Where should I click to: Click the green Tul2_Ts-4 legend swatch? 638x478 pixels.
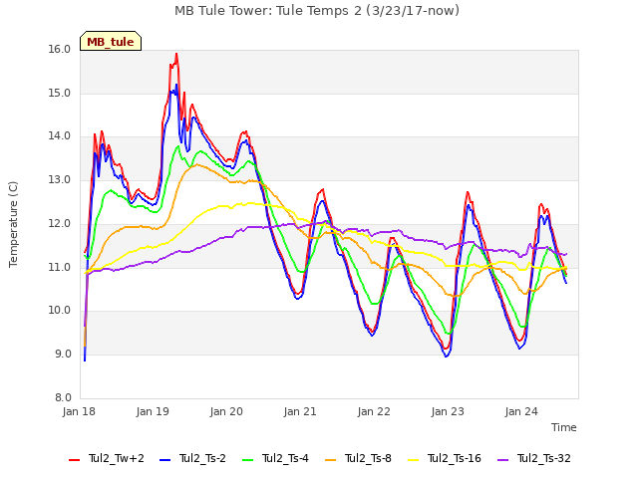tap(248, 460)
